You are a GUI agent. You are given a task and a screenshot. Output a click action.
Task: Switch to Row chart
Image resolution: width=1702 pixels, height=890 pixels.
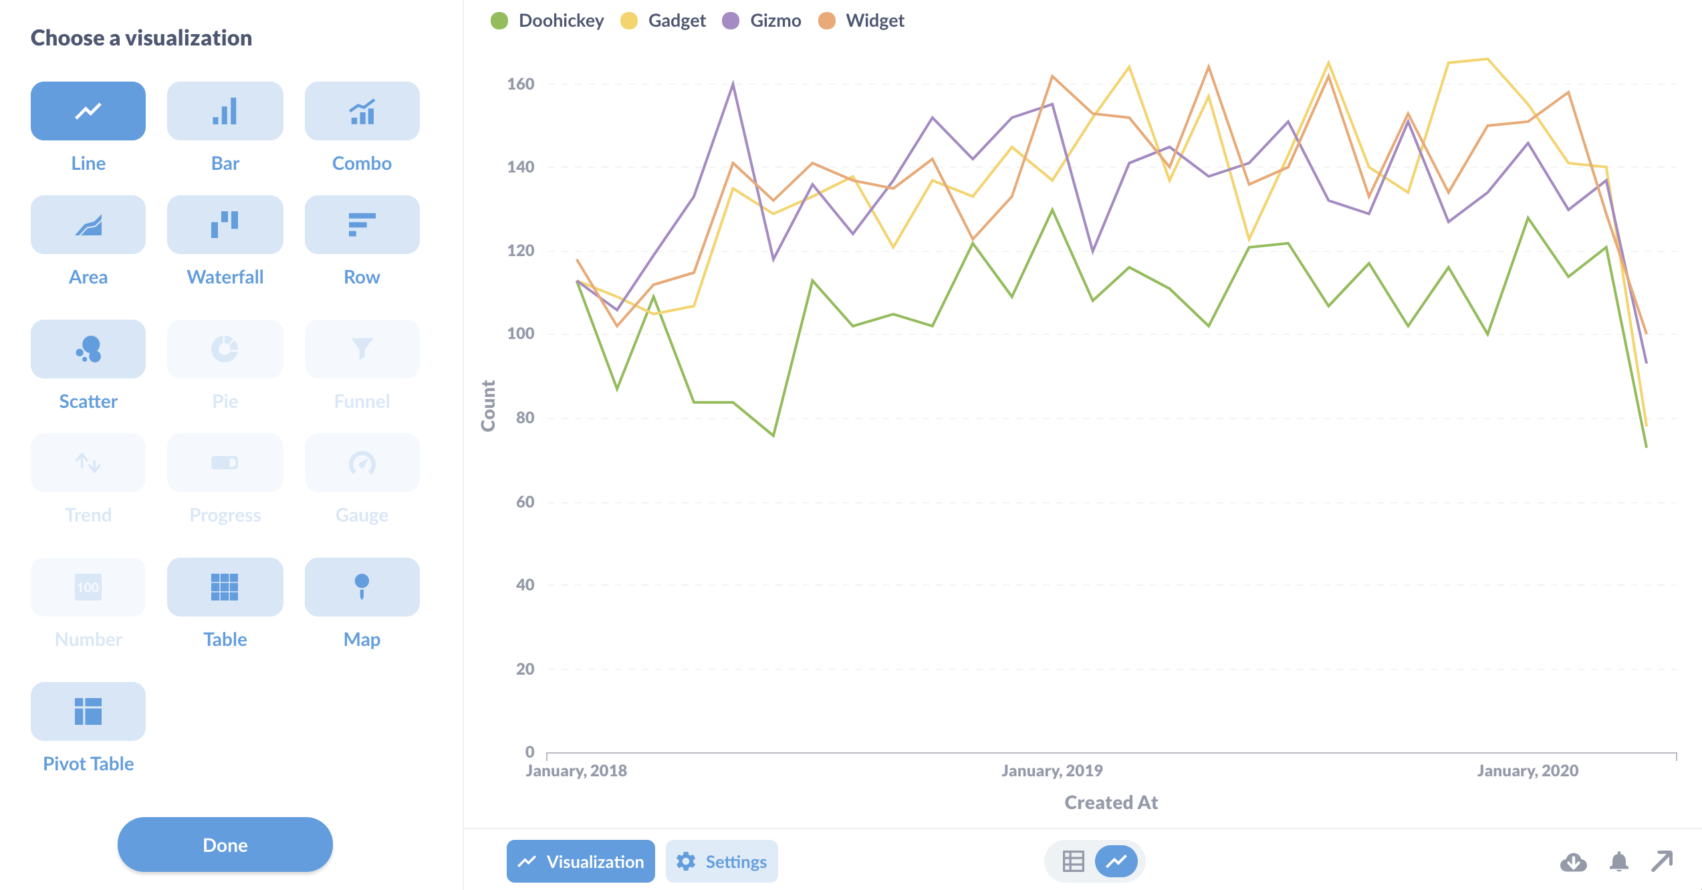pos(362,225)
